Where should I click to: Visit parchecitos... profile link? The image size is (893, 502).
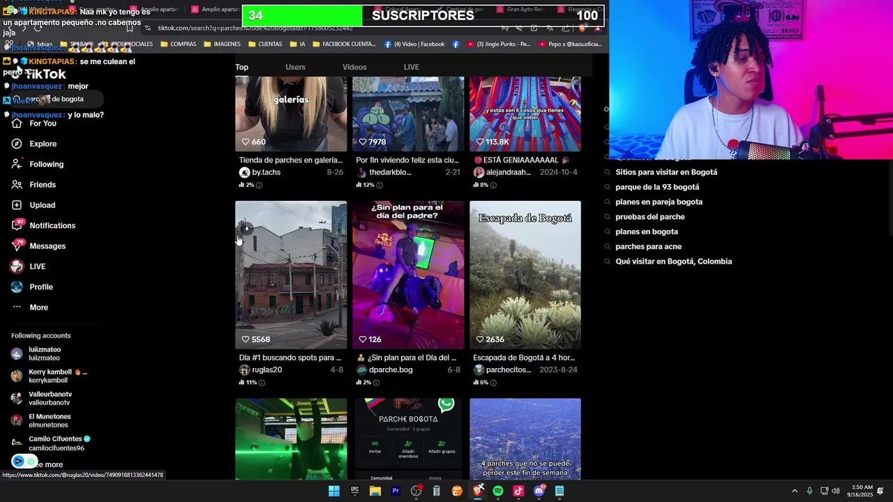pyautogui.click(x=509, y=370)
